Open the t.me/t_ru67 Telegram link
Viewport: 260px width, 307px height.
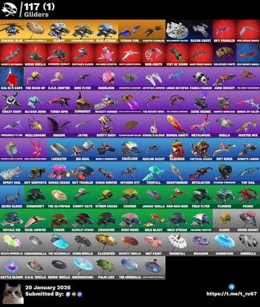tap(231, 293)
